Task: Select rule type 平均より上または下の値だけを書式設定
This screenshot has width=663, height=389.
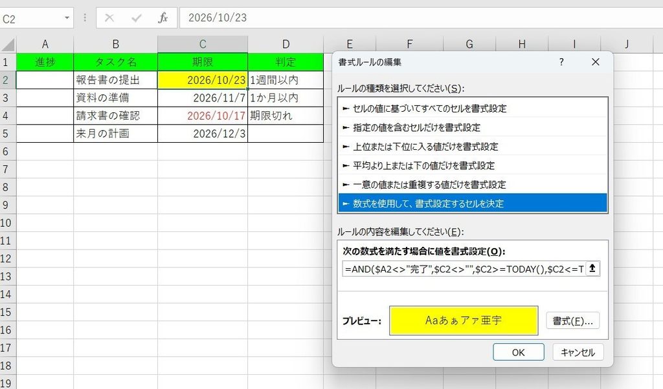Action: (x=472, y=165)
